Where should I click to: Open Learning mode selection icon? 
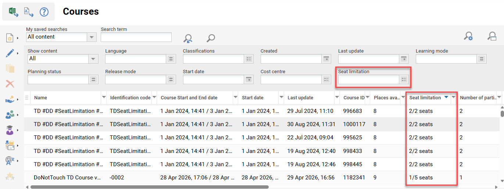pyautogui.click(x=481, y=59)
